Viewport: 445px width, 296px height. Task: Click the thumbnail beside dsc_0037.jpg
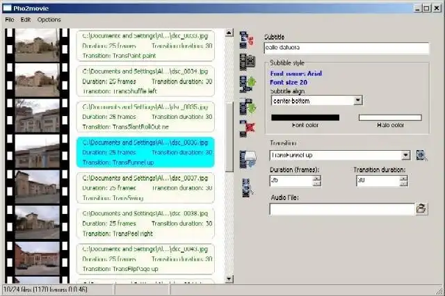(37, 187)
